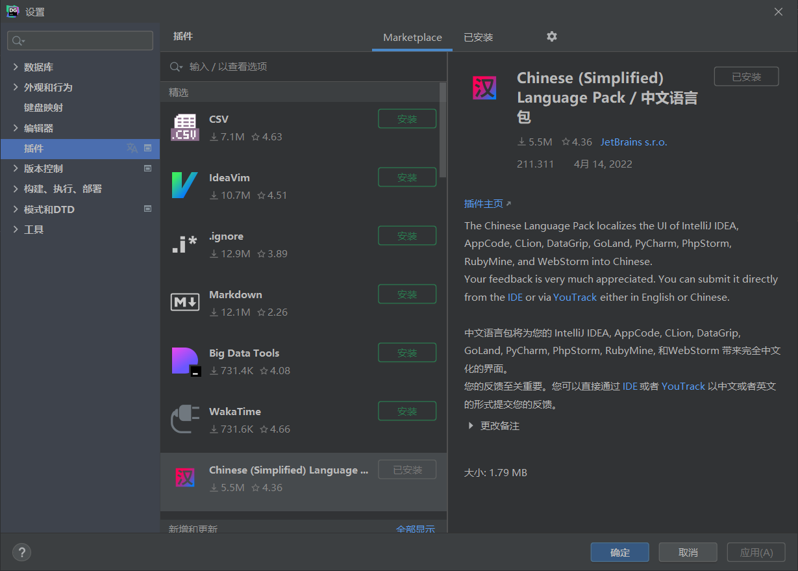Image resolution: width=798 pixels, height=571 pixels.
Task: Install the CSV plugin
Action: (407, 119)
